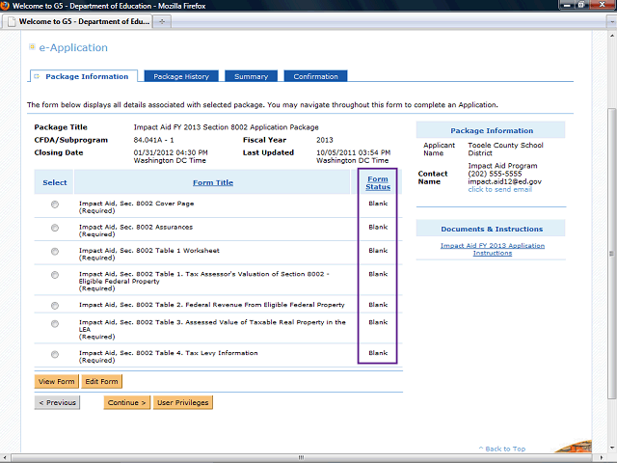This screenshot has width=617, height=463.
Task: Open User Privileges
Action: click(182, 402)
